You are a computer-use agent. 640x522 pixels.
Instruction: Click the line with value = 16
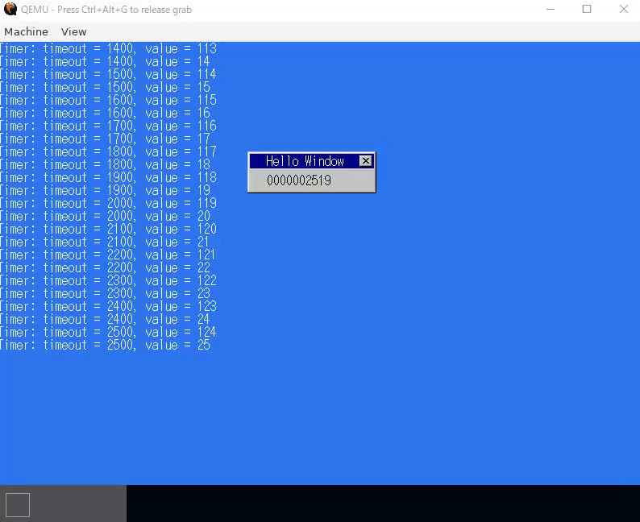pos(105,114)
